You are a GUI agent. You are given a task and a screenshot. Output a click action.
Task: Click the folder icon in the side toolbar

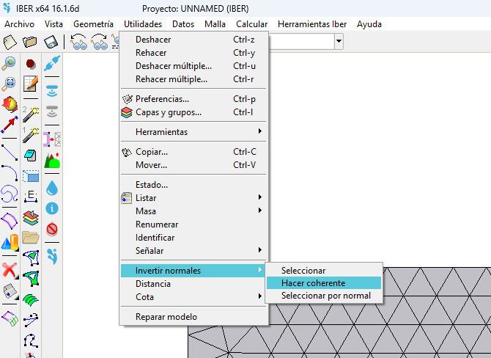point(31,238)
